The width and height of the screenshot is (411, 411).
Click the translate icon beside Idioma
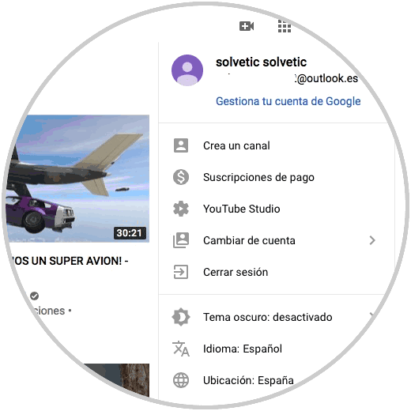click(x=181, y=349)
